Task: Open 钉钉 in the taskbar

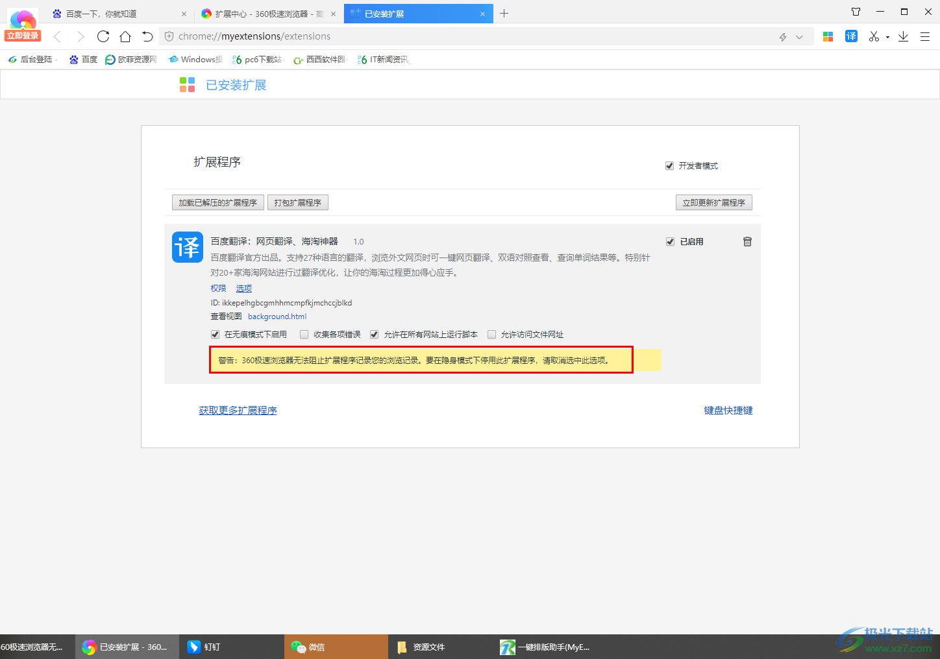Action: tap(231, 647)
